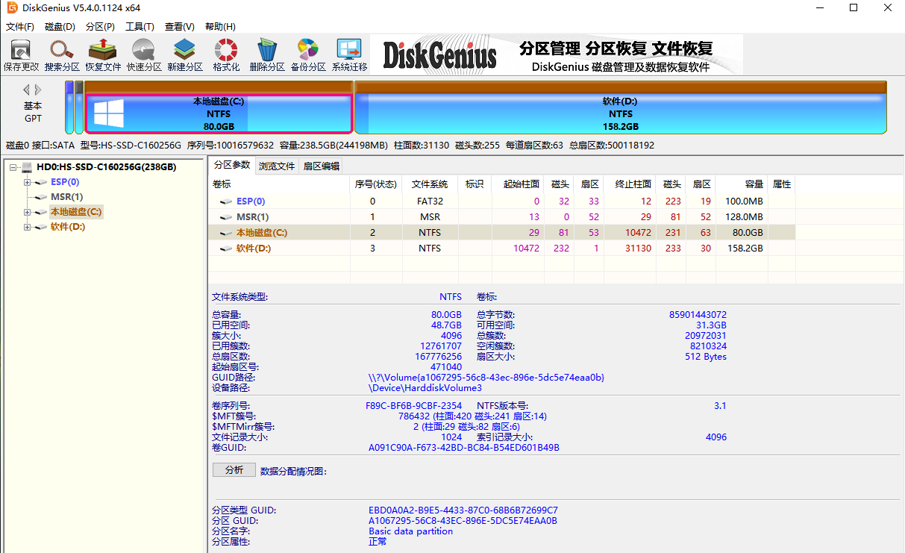The height and width of the screenshot is (553, 905).
Task: Click the 分析 button
Action: pos(234,470)
